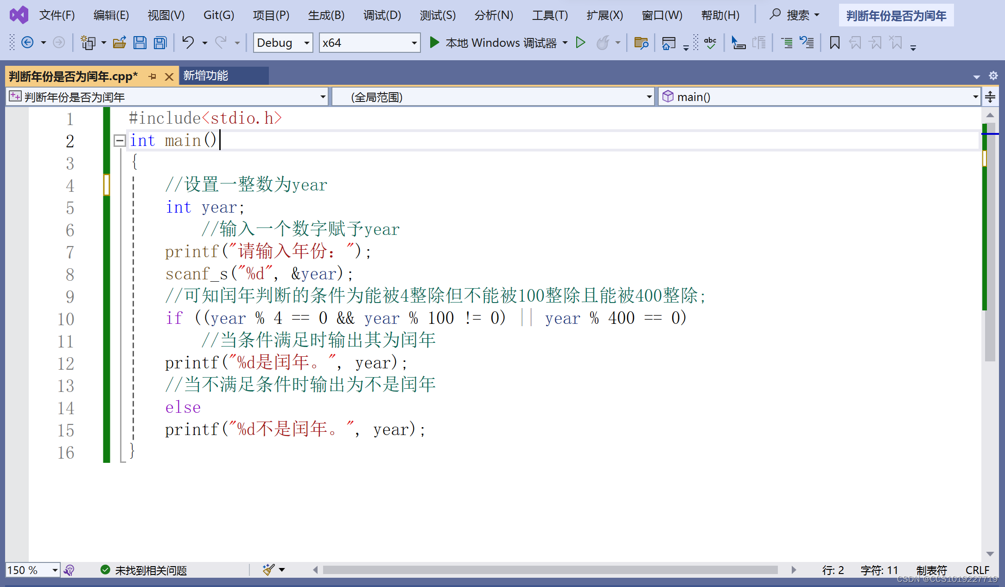Click the vertical scrollbar down arrow

pos(990,554)
